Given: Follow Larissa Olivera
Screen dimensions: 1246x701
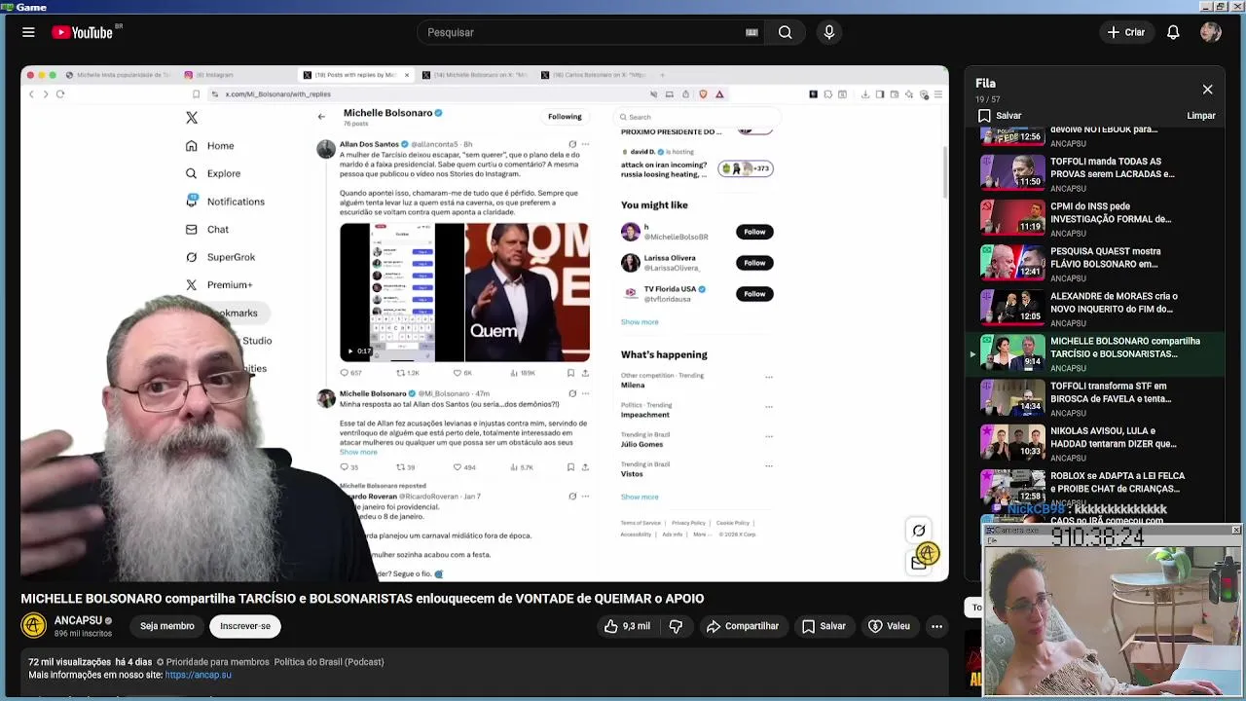Looking at the screenshot, I should pyautogui.click(x=754, y=263).
